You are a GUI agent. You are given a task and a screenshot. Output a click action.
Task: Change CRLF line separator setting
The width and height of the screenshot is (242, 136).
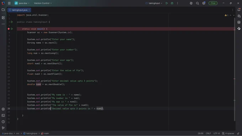click(x=208, y=134)
